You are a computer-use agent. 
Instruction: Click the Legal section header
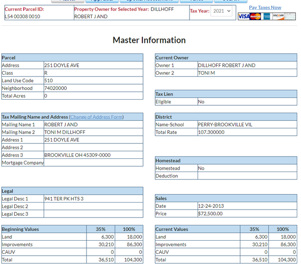tap(72, 191)
